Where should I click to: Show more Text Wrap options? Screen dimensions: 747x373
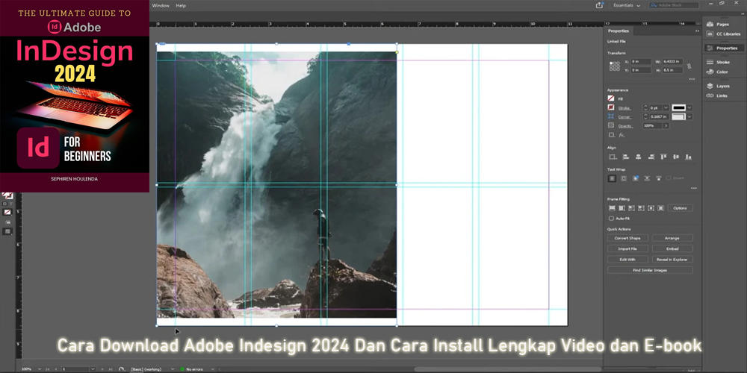click(693, 189)
